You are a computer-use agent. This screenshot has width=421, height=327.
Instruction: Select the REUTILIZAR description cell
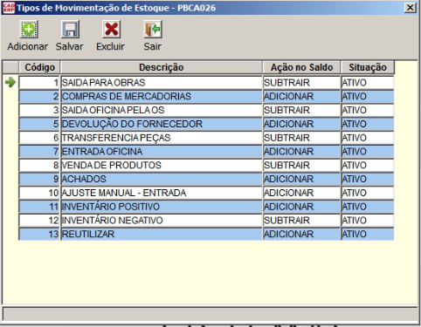pyautogui.click(x=162, y=234)
